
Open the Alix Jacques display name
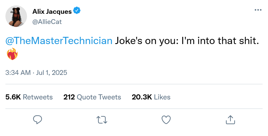point(52,12)
